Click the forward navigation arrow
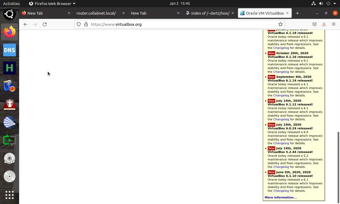Viewport: 340px width, 204px height. click(x=35, y=24)
